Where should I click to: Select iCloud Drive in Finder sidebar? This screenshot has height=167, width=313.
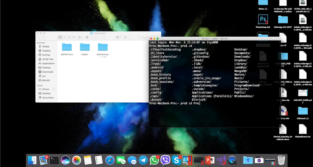pyautogui.click(x=46, y=89)
